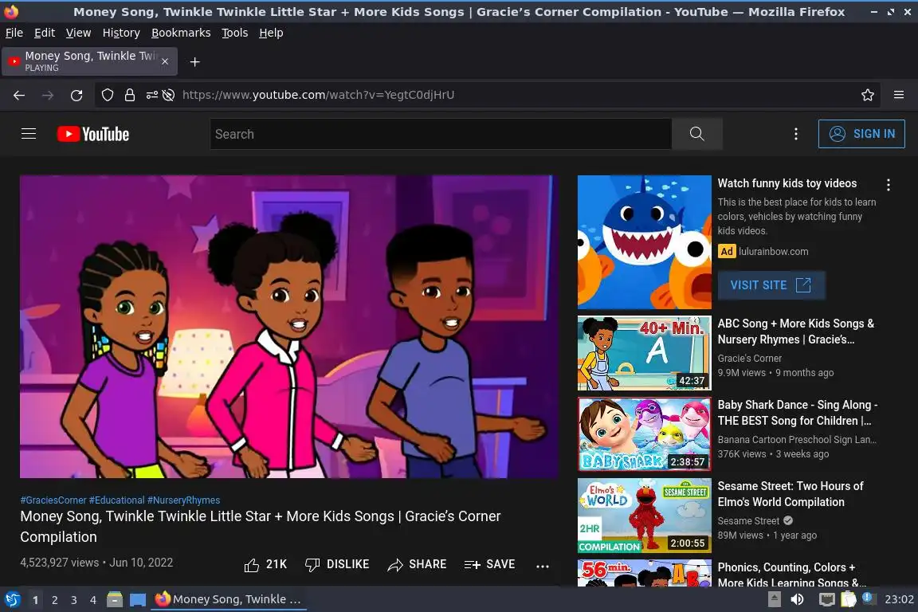Go back to previous page
The width and height of the screenshot is (918, 612).
pos(19,96)
